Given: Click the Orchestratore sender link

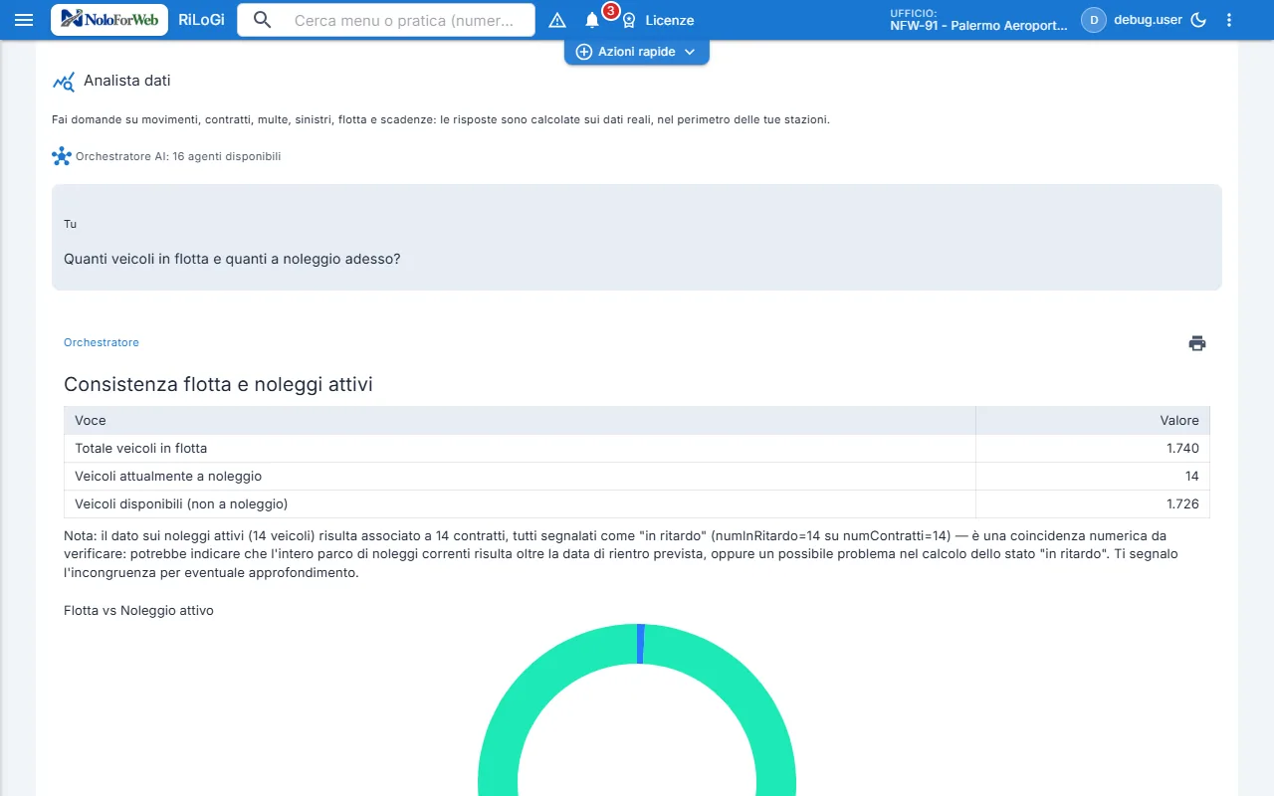Looking at the screenshot, I should [x=102, y=342].
